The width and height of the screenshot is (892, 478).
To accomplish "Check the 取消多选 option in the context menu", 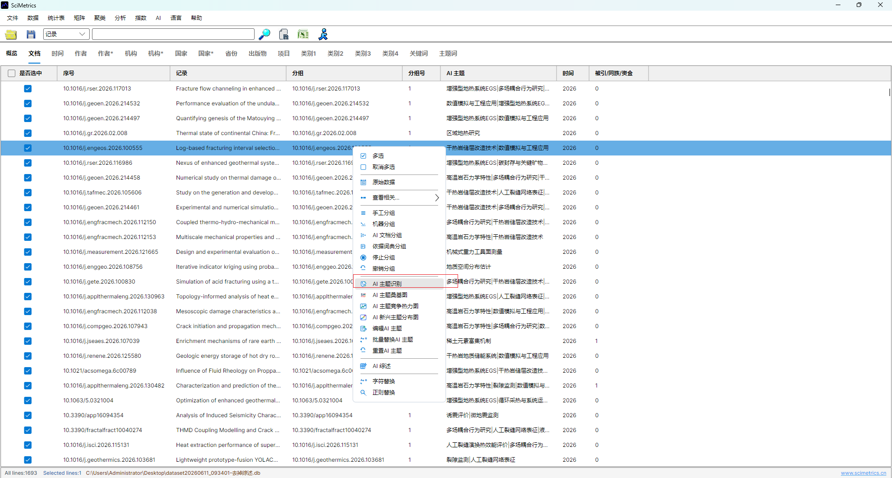I will click(x=363, y=167).
